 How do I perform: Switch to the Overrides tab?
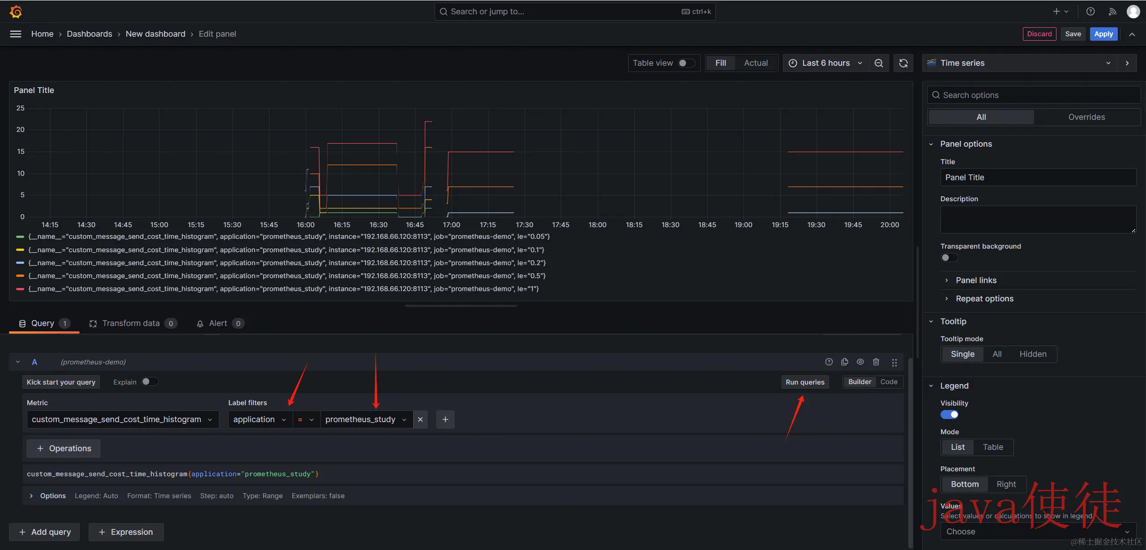[x=1086, y=117]
